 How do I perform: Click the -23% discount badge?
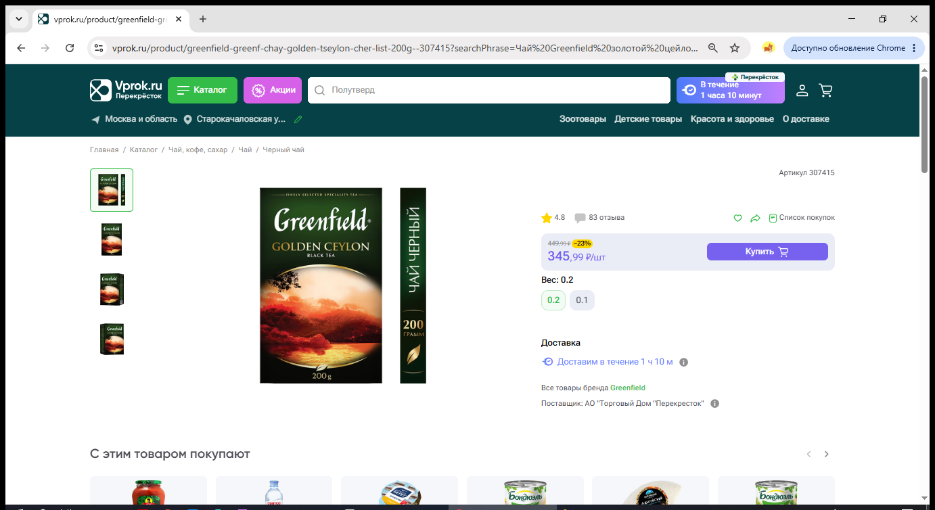coord(582,244)
